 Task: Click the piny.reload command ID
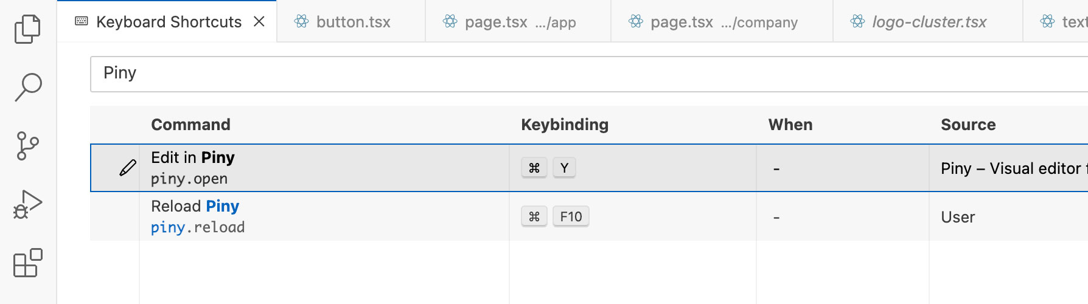[x=198, y=227]
